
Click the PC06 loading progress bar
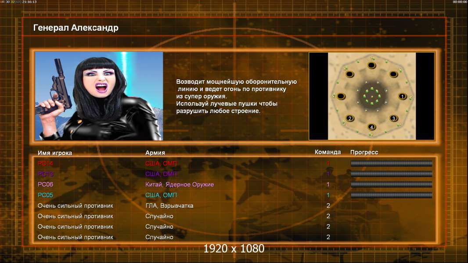(391, 185)
